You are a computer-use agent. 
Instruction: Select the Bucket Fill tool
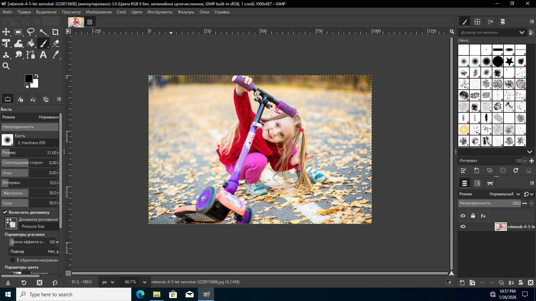coord(31,43)
